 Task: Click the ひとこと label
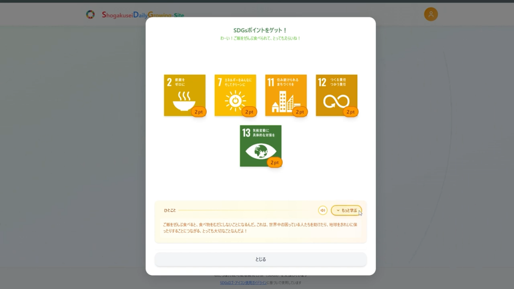(x=170, y=210)
